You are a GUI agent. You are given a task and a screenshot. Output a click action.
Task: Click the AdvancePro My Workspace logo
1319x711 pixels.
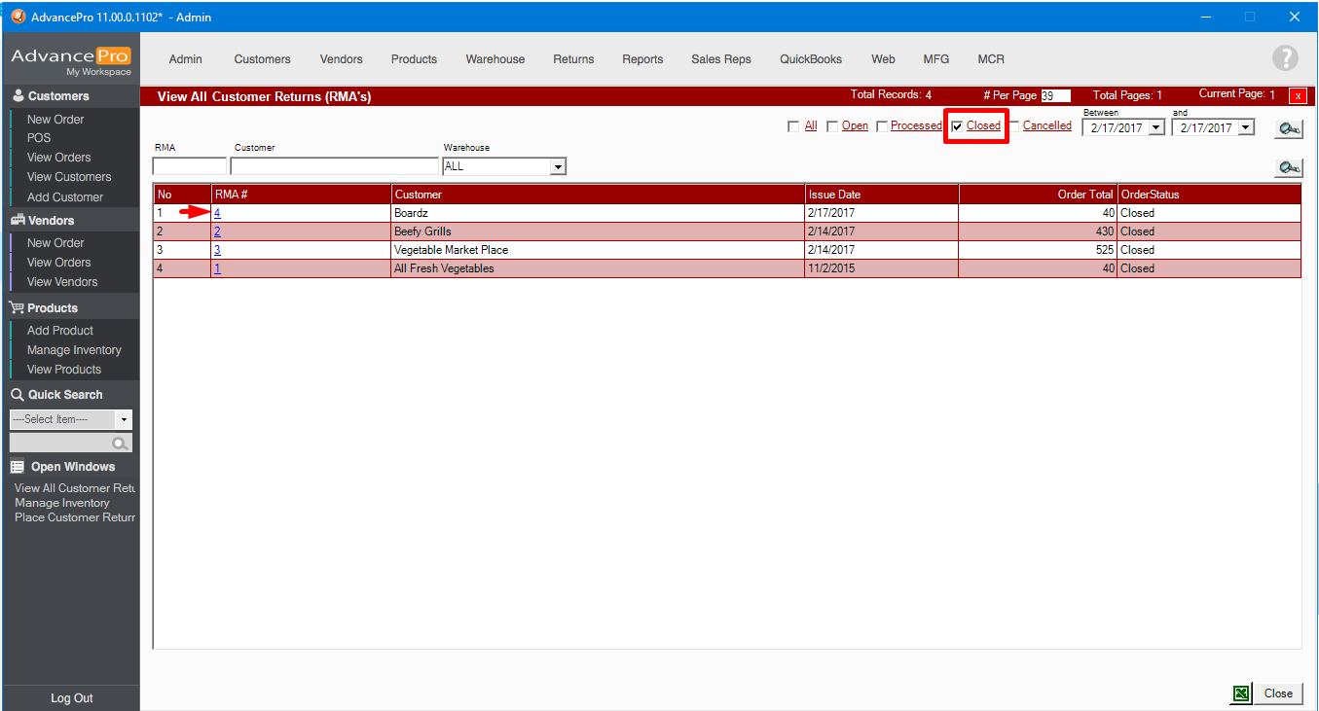pos(70,60)
